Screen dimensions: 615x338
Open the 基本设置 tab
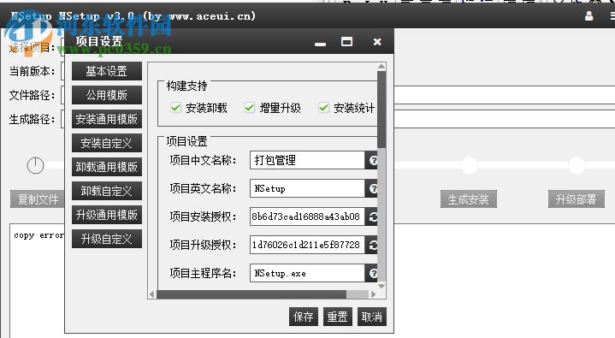(x=107, y=71)
